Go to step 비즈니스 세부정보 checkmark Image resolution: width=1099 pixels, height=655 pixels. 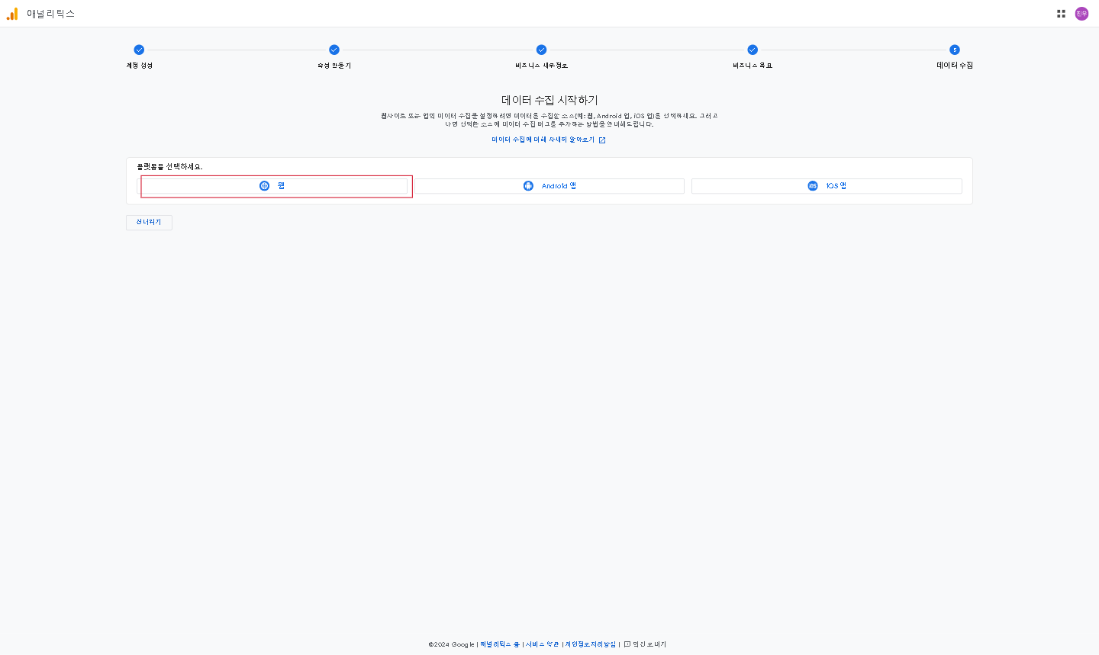(x=541, y=50)
